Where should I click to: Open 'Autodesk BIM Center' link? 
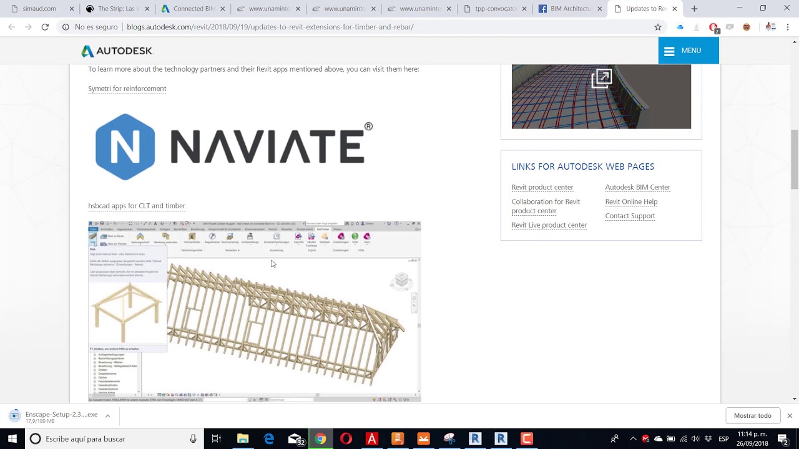[638, 187]
